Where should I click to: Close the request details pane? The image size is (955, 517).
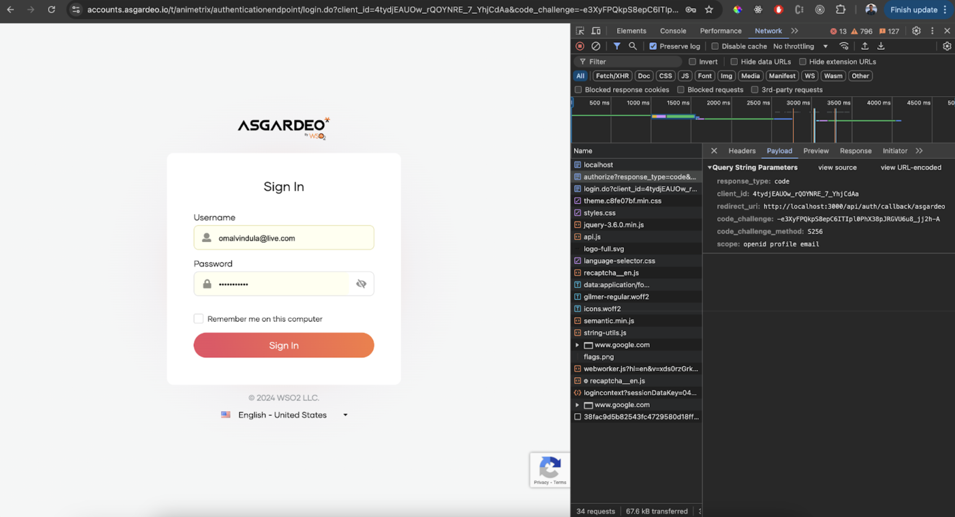714,151
